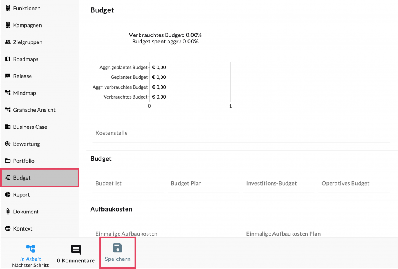Focus the Budget Ist input field
This screenshot has width=398, height=269.
[127, 184]
